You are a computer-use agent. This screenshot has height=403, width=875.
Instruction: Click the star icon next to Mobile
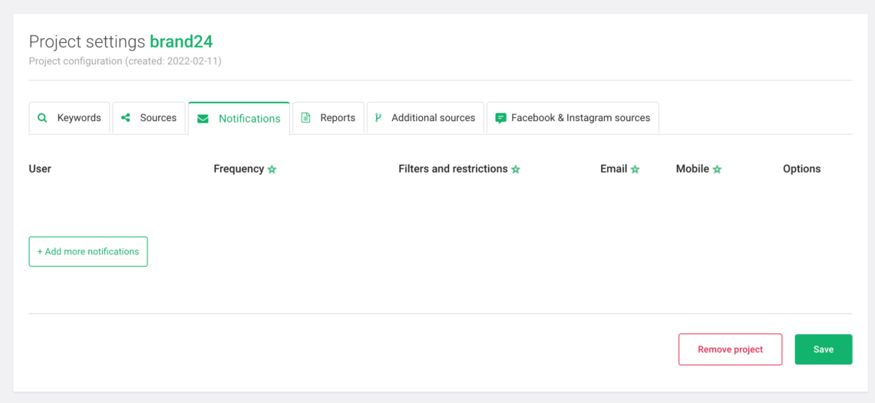tap(717, 169)
